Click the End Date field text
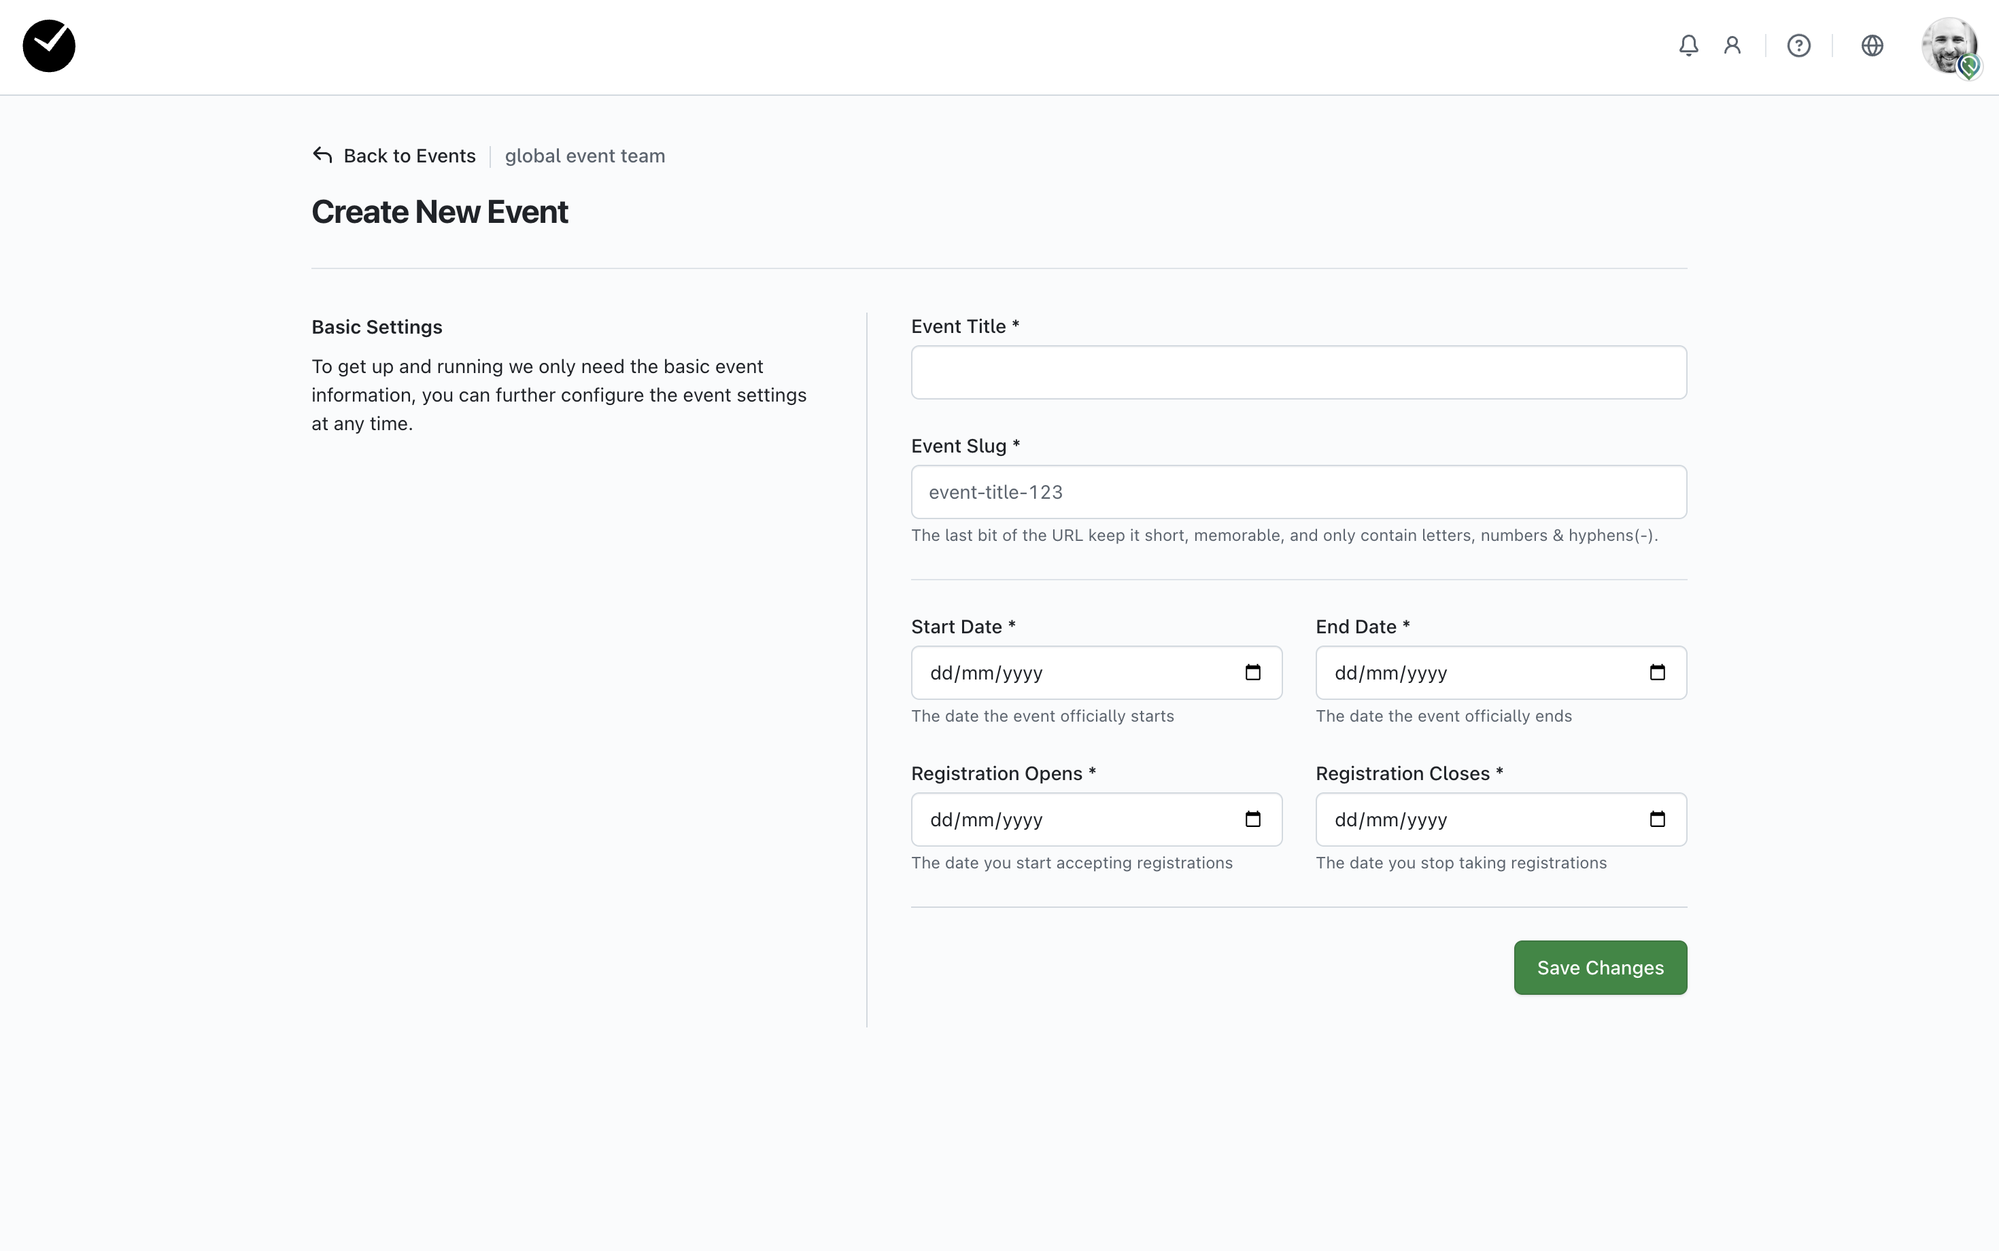 (x=1390, y=673)
